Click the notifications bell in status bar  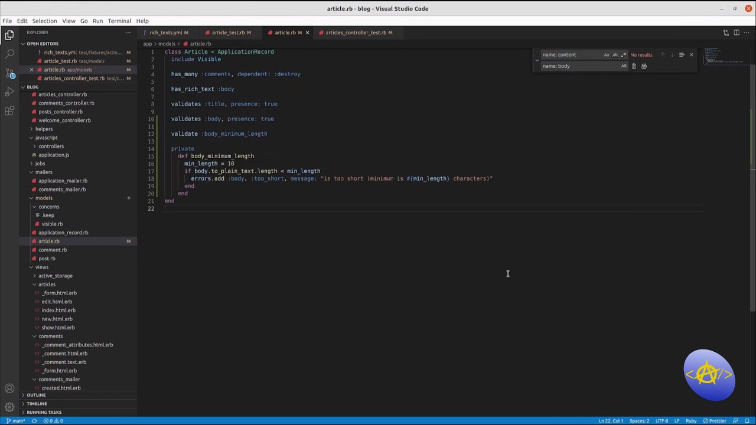(x=747, y=421)
